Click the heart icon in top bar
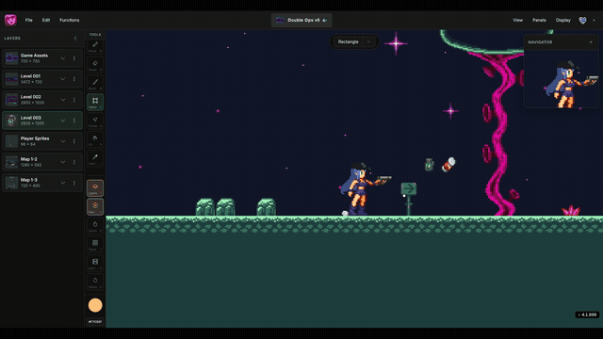Viewport: 603px width, 339px height. point(582,21)
